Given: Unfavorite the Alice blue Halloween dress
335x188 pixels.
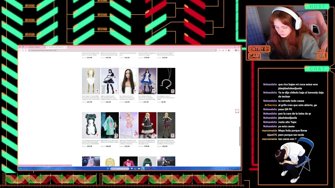Looking at the screenshot, I should click(154, 91).
